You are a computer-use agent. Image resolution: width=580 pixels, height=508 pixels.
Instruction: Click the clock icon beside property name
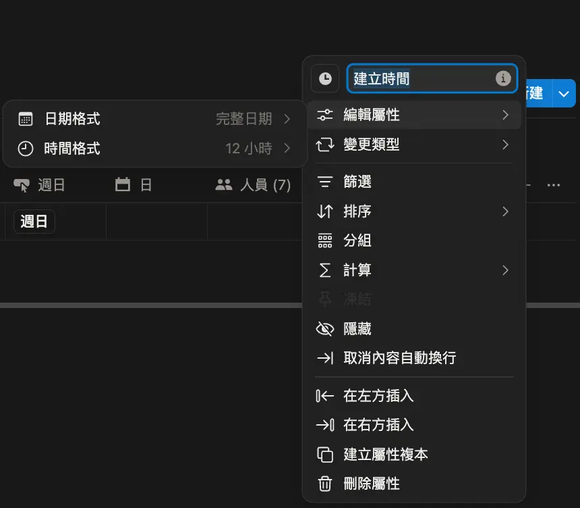pos(325,79)
